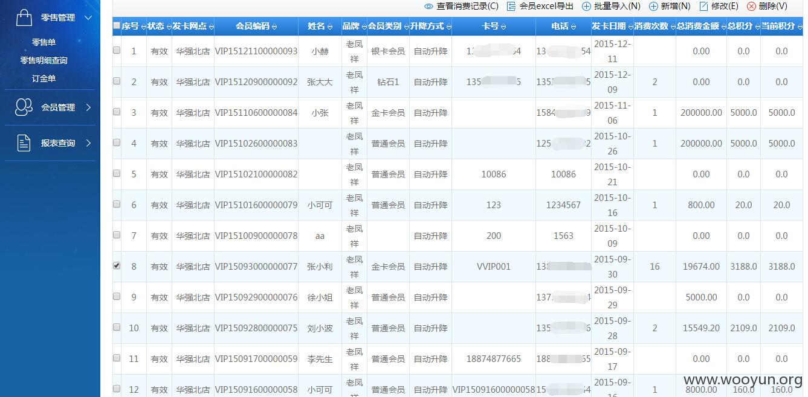Open the 发卡网点 column dropdown
The image size is (808, 397).
[211, 27]
